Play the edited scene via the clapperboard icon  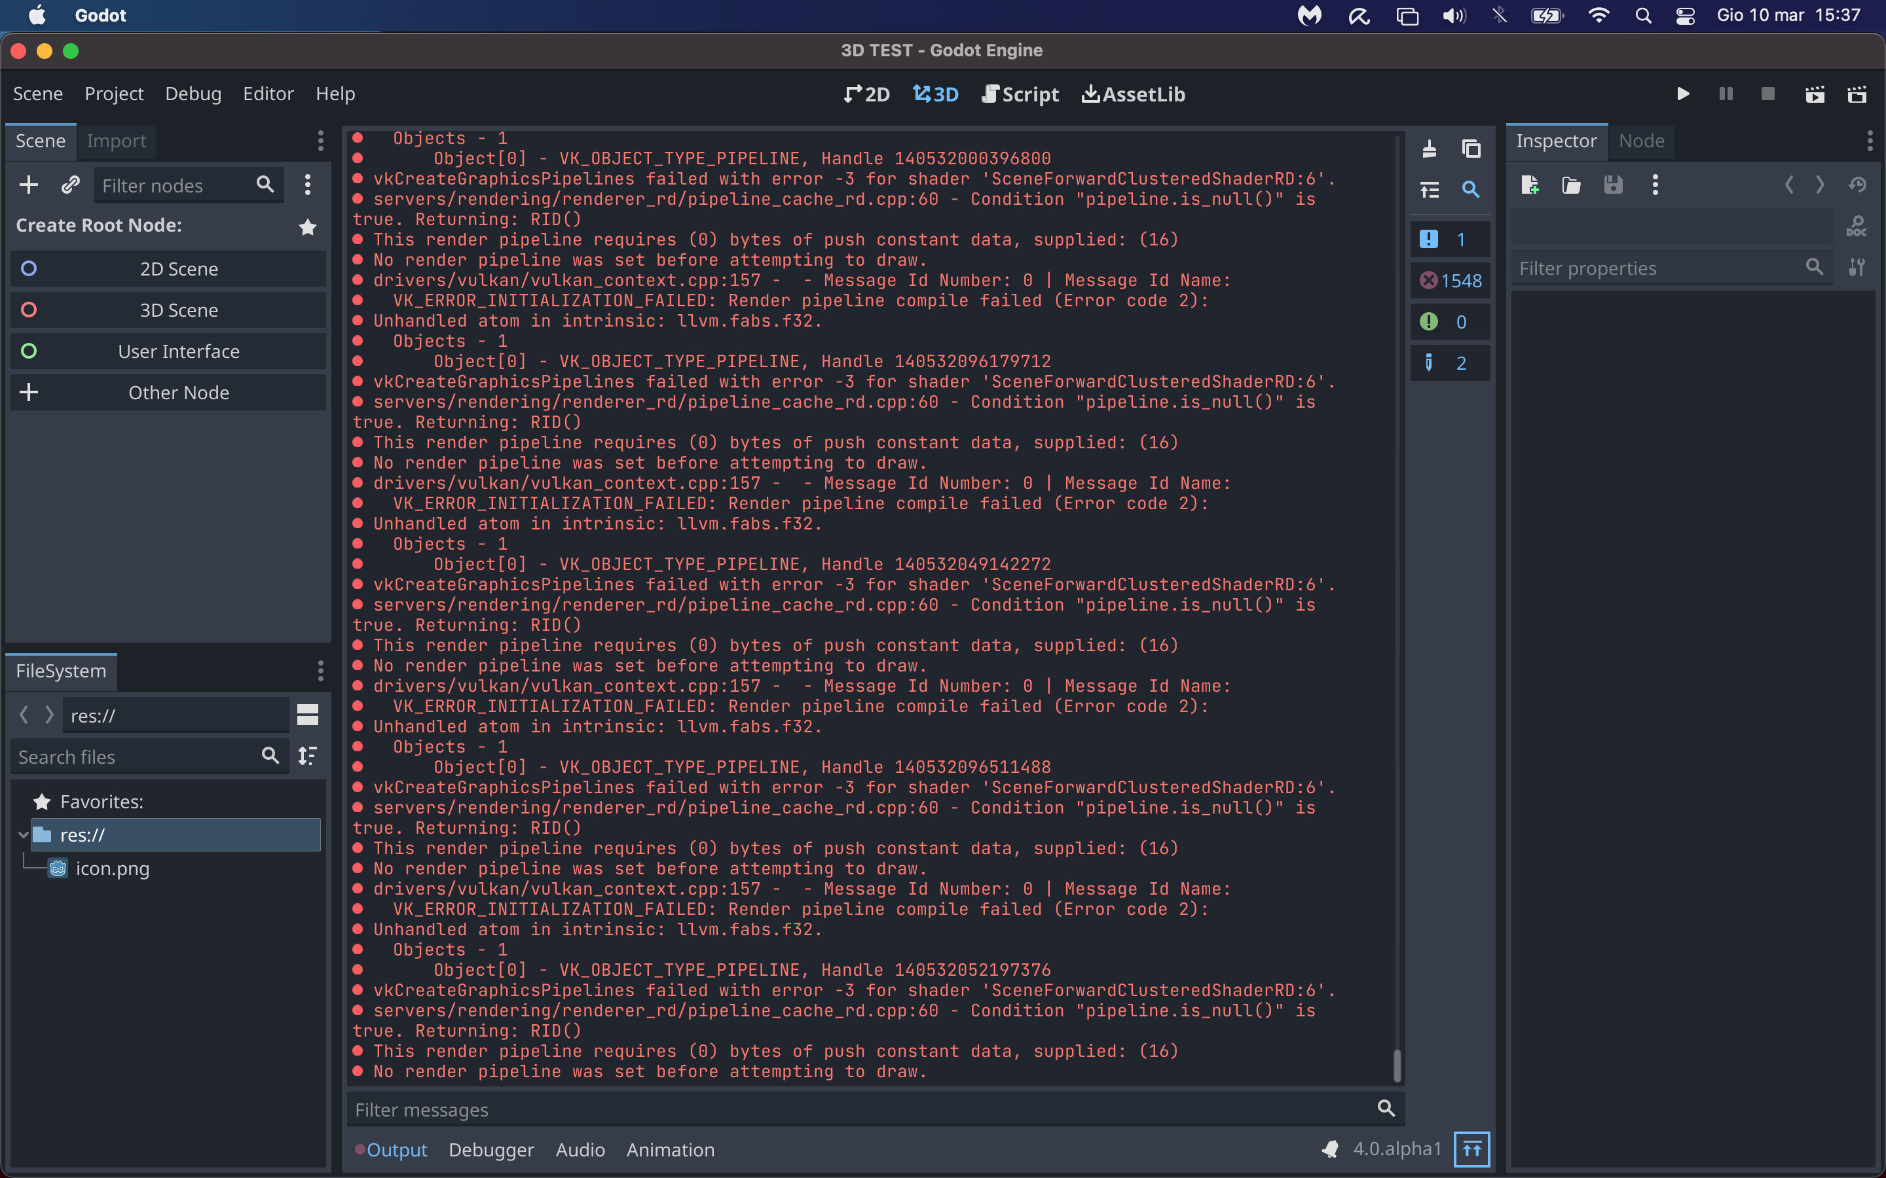[x=1815, y=94]
